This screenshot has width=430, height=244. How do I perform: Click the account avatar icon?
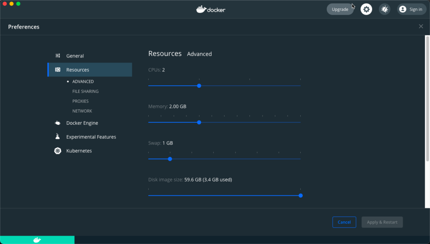(403, 9)
